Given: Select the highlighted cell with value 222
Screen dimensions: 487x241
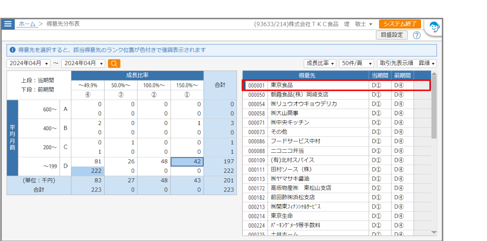Looking at the screenshot, I should (88, 171).
